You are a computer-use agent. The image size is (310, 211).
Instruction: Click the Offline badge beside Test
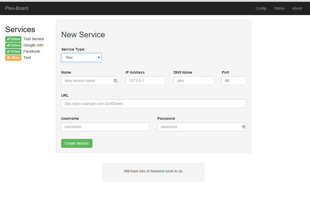(13, 58)
